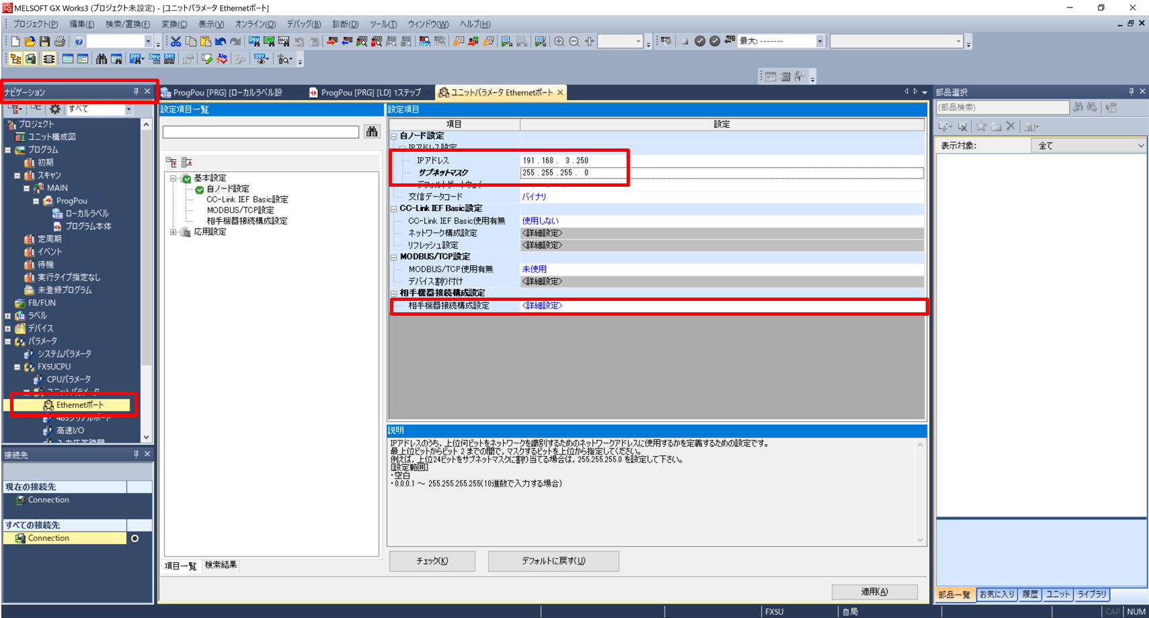Expand the ラベル tree node
This screenshot has height=618, width=1149.
point(8,316)
